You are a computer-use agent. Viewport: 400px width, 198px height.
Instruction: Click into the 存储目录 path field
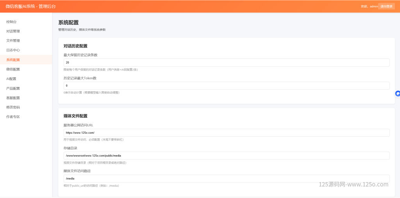[x=226, y=156]
